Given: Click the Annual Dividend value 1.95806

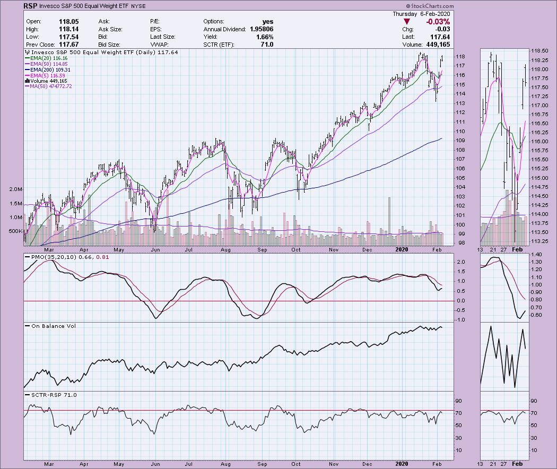Looking at the screenshot, I should [262, 29].
